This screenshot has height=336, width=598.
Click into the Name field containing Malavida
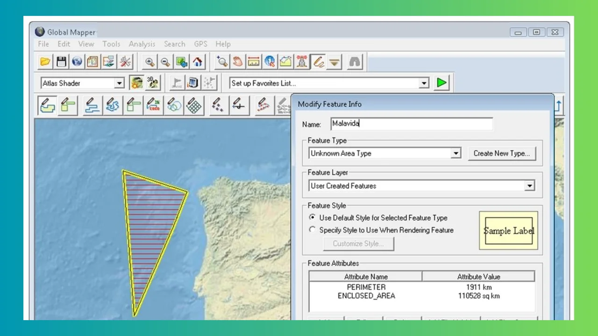(412, 124)
